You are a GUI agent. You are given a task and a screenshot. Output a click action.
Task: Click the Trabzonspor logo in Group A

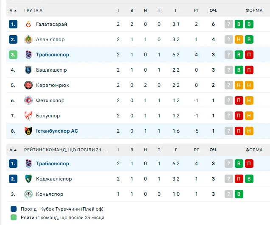28,55
